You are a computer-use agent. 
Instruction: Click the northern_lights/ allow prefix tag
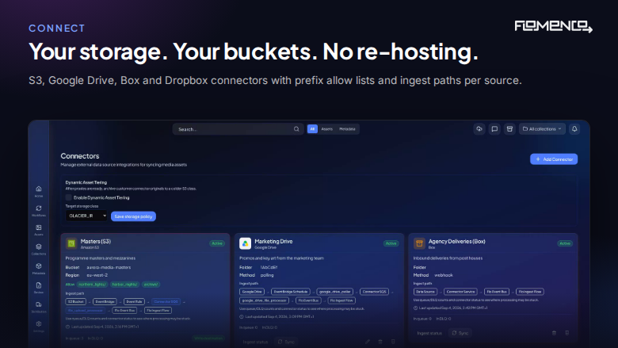[92, 284]
